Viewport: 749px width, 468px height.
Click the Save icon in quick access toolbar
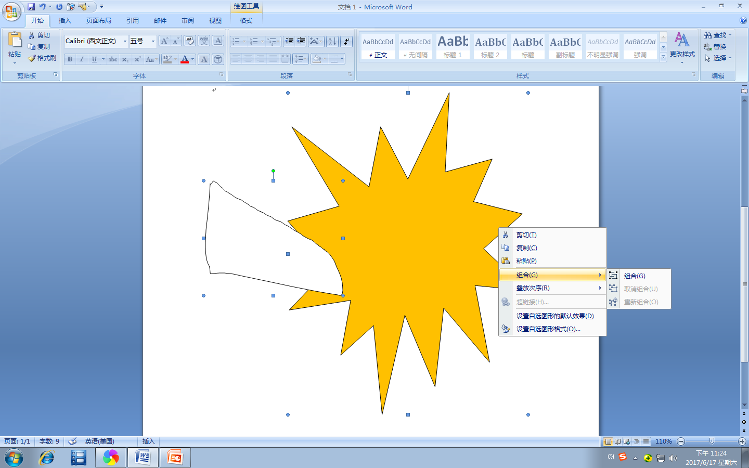(x=31, y=7)
